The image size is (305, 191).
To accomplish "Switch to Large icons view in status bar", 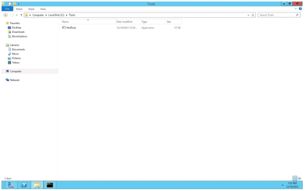I will [300, 178].
